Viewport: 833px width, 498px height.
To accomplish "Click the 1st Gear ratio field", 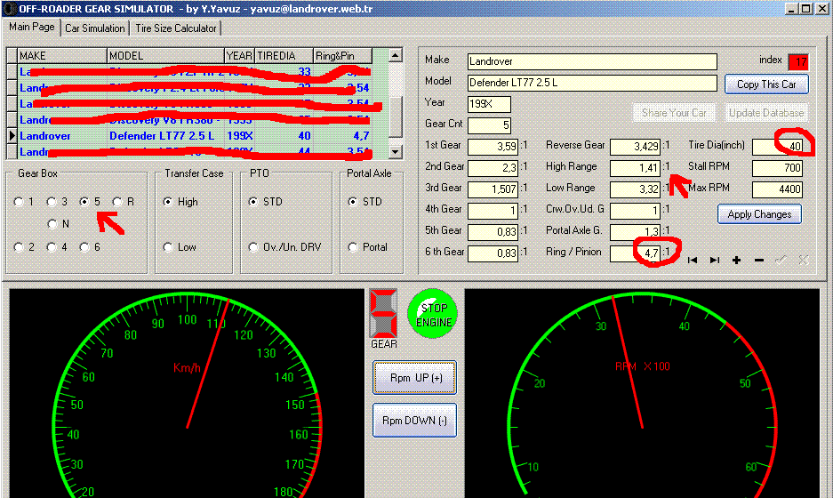I will [x=493, y=147].
